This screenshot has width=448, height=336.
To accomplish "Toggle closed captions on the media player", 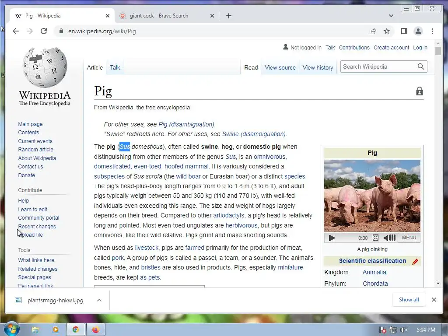I will click(x=375, y=238).
